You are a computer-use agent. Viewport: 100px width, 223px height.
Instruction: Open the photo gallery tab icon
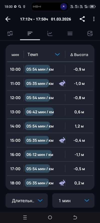point(90,34)
